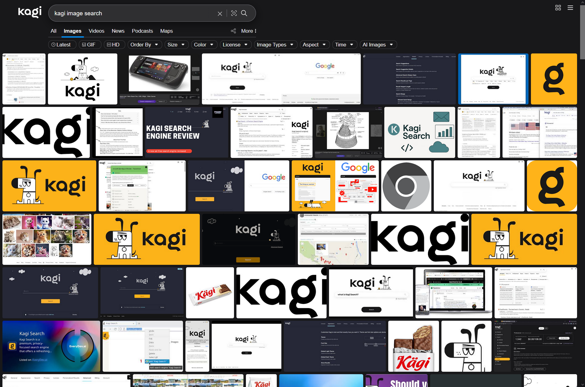Click the Maps tab link
This screenshot has height=387, width=585.
click(x=166, y=31)
